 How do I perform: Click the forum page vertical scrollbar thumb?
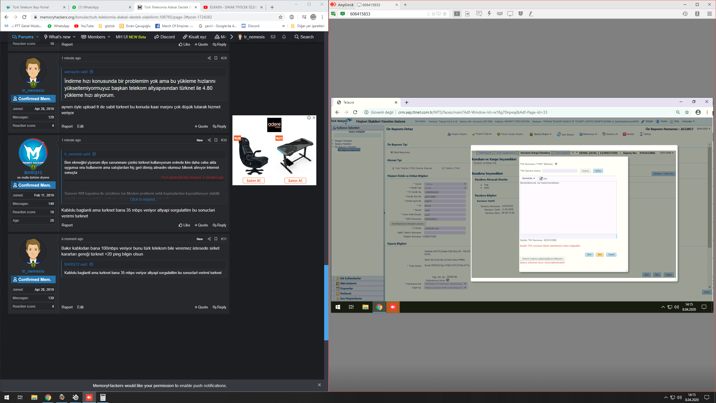point(326,303)
